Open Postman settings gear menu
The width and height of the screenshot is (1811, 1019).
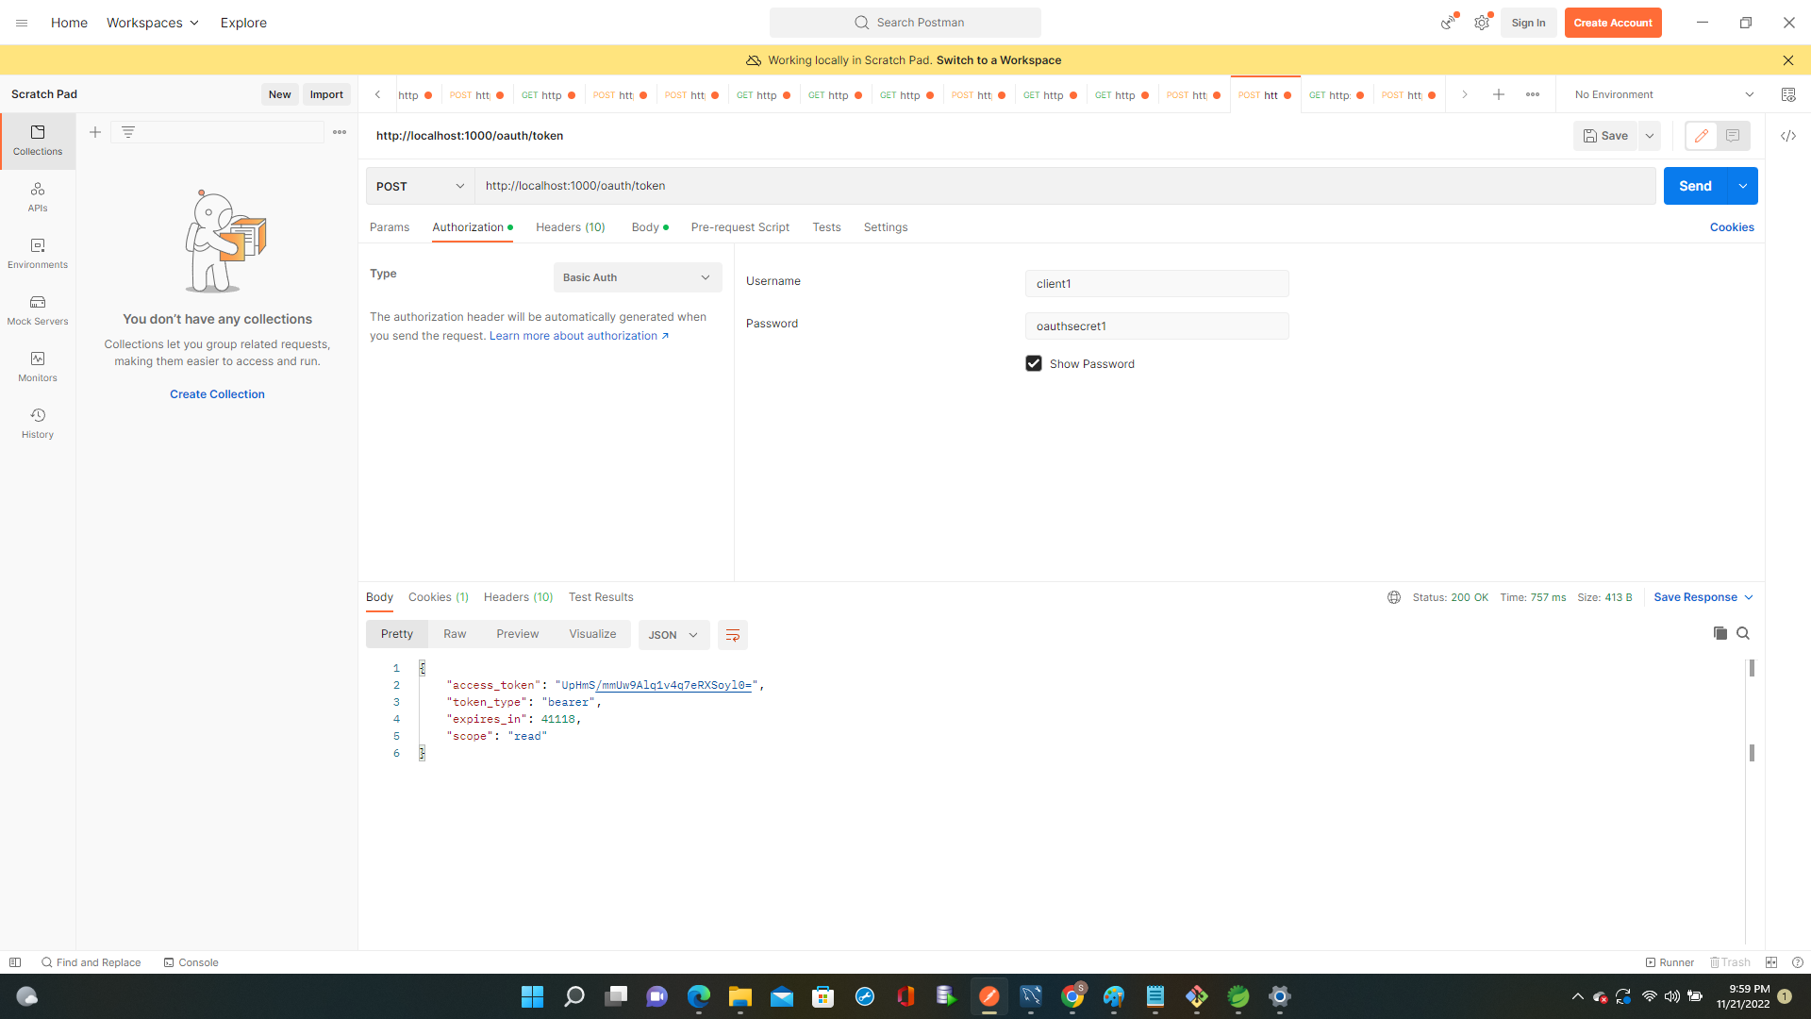point(1481,22)
